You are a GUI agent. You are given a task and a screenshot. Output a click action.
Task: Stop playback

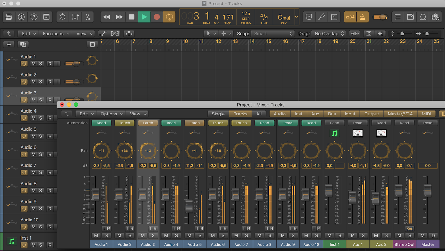coord(132,17)
